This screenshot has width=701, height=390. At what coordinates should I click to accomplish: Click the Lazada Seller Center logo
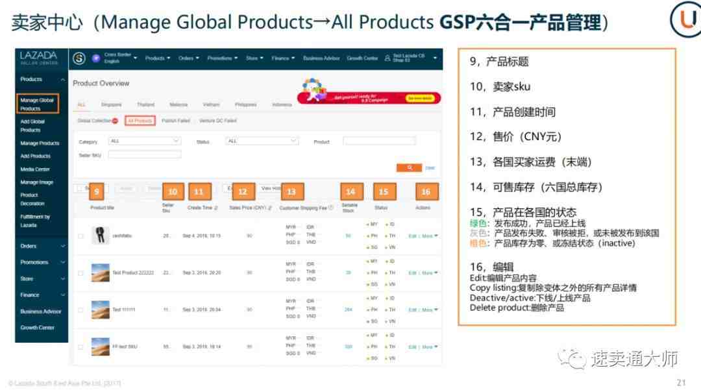[39, 58]
